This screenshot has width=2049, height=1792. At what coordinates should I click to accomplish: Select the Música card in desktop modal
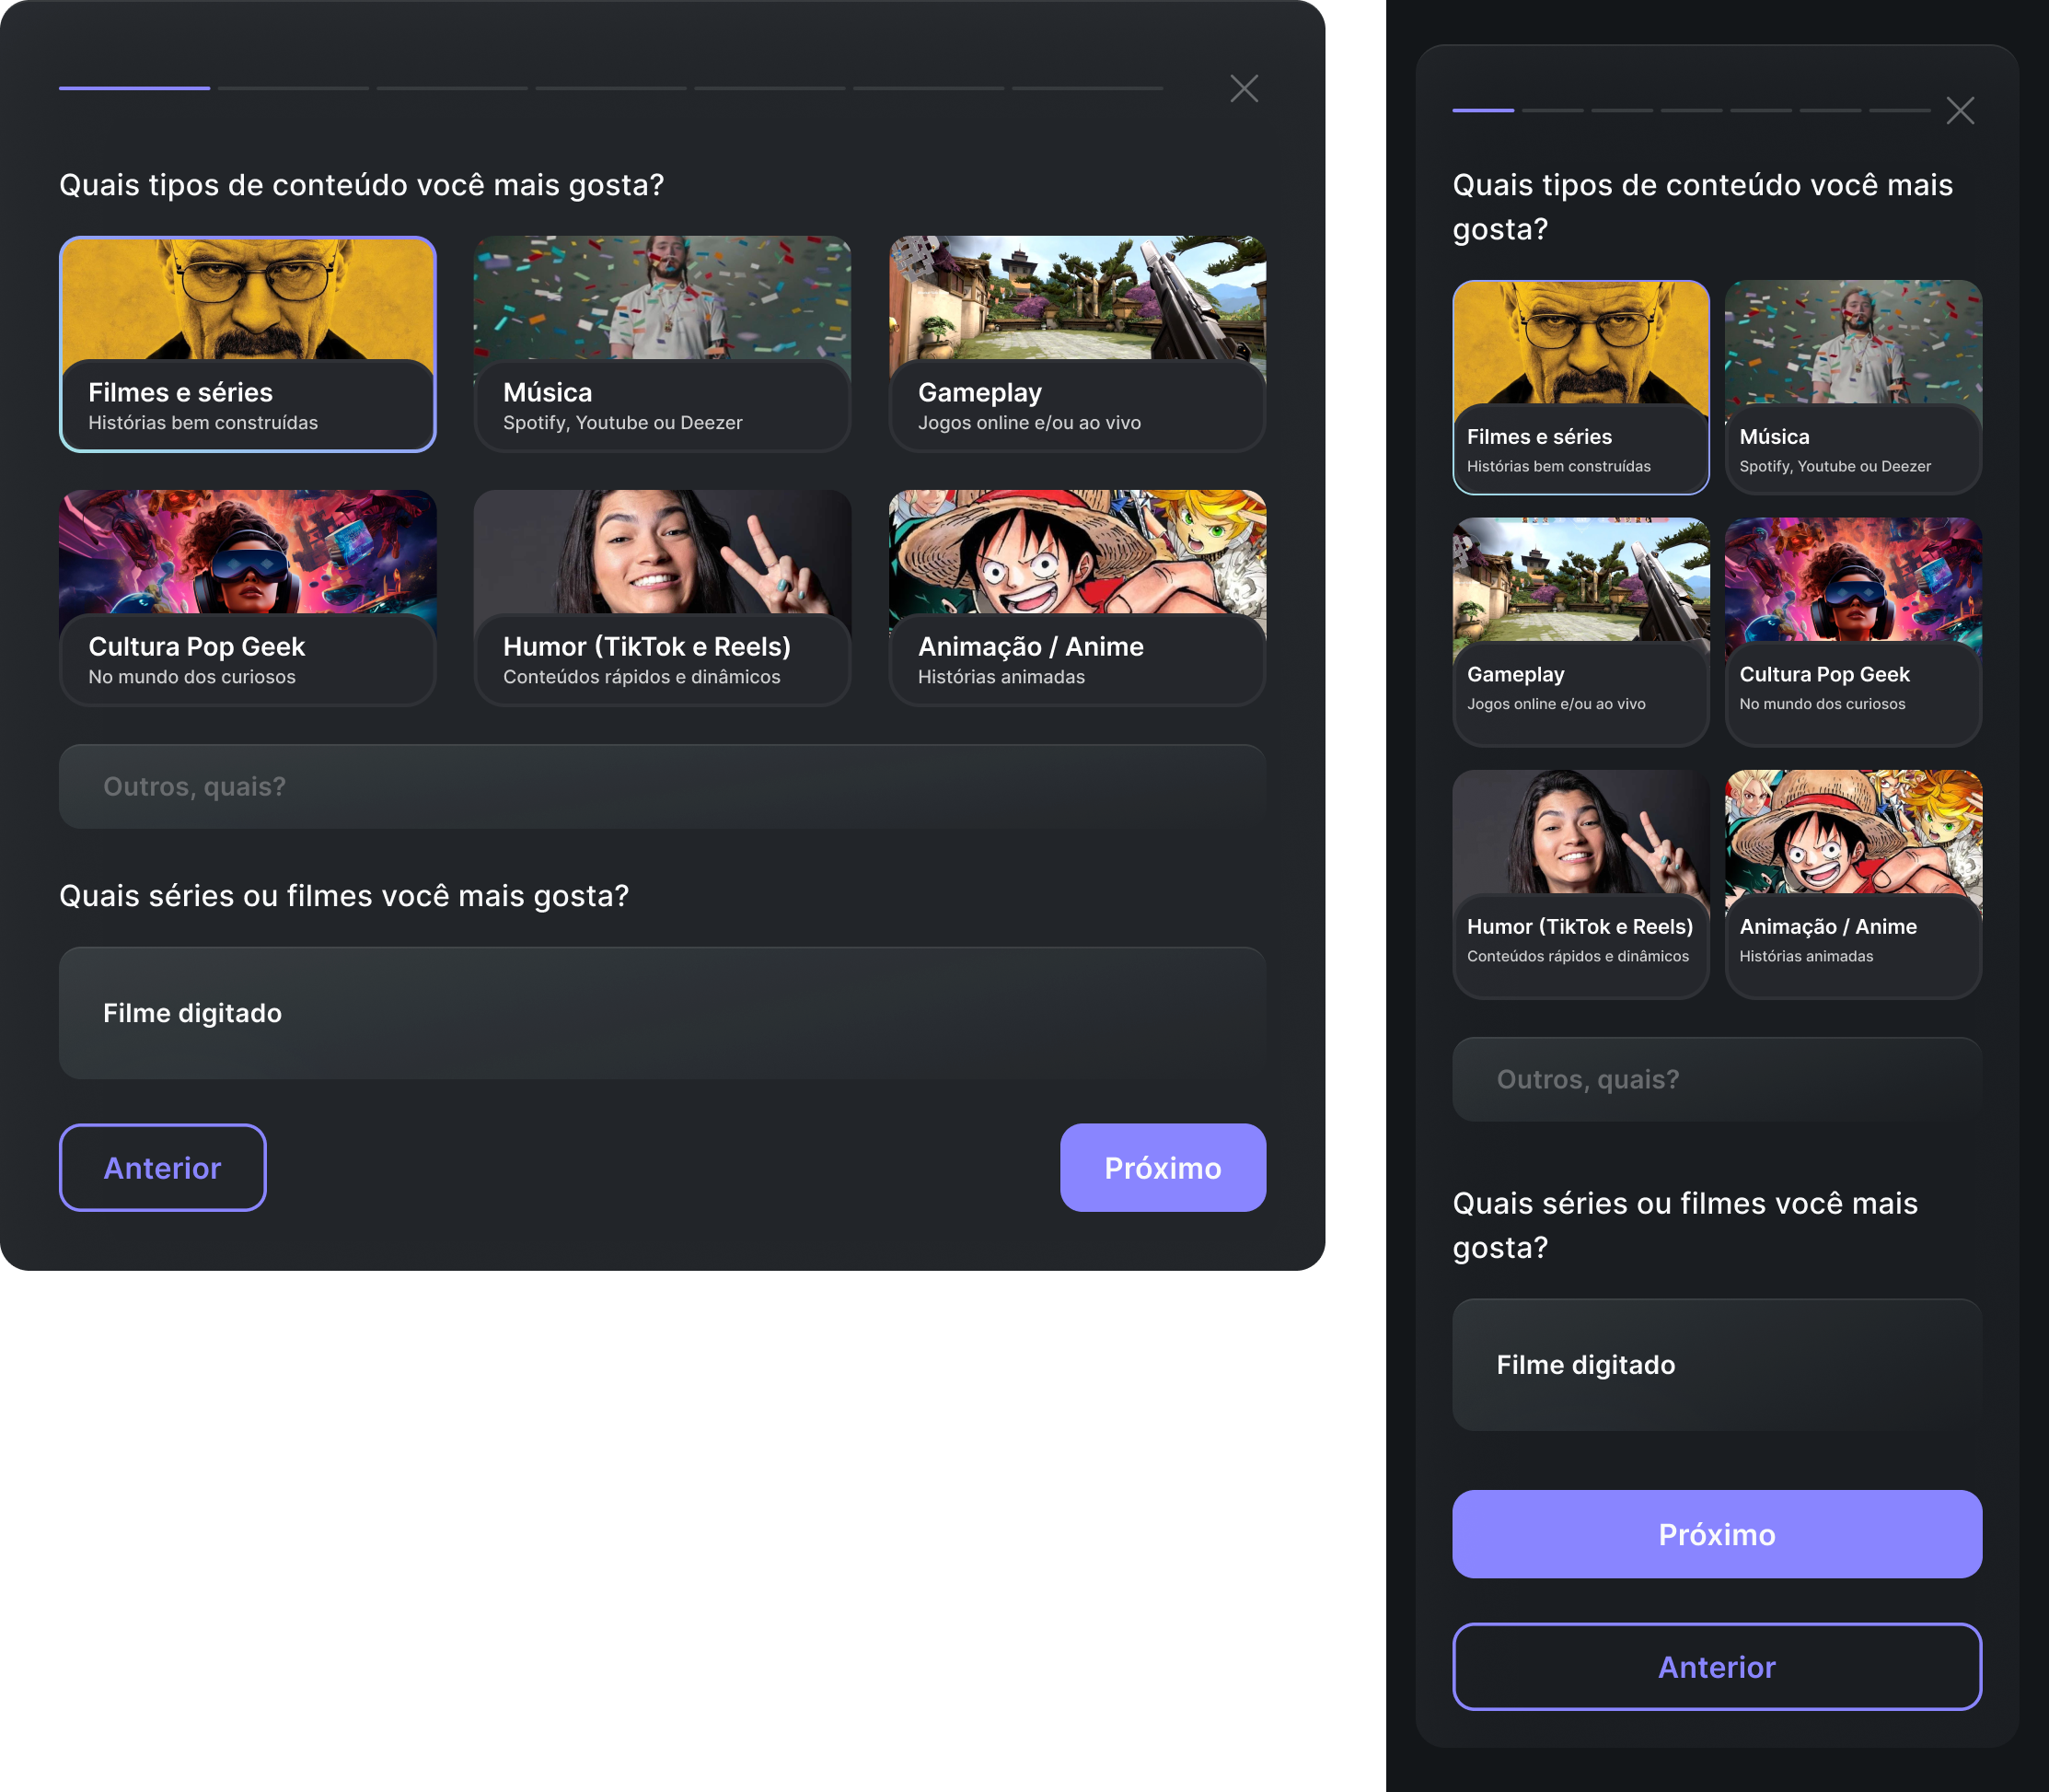(x=663, y=344)
